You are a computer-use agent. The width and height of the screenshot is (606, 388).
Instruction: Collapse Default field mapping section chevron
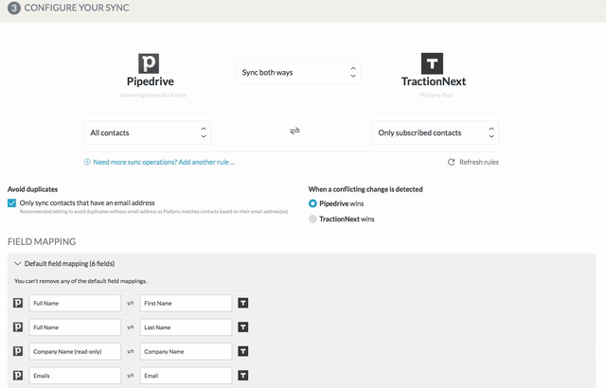pyautogui.click(x=17, y=264)
